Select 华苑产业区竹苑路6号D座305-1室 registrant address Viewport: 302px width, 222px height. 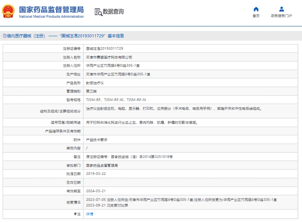click(113, 66)
